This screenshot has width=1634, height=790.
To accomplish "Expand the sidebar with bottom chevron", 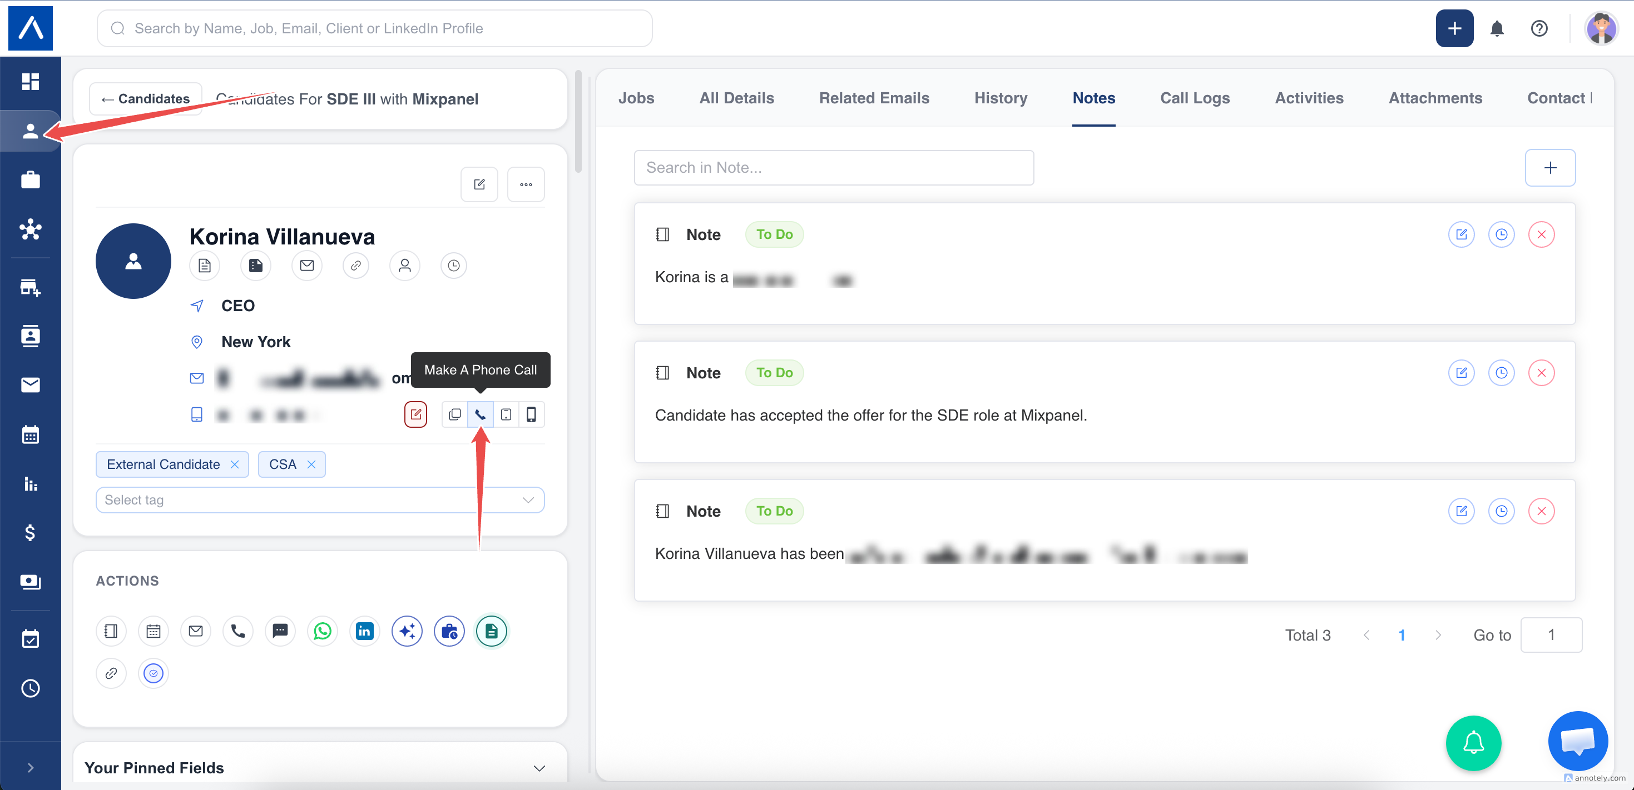I will point(31,768).
